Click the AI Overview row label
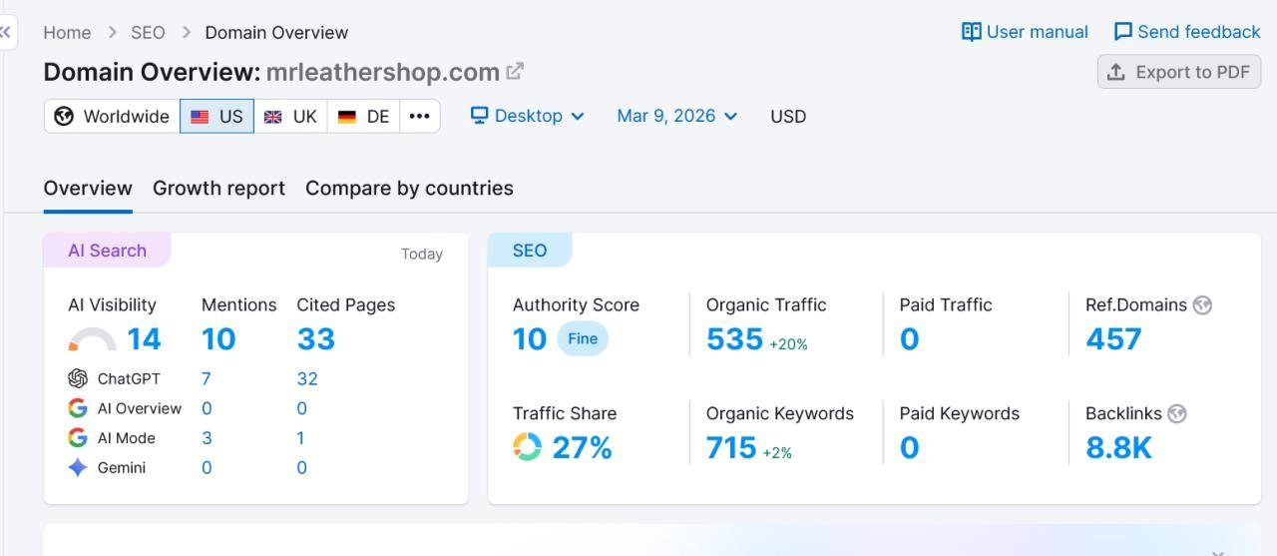 (140, 408)
